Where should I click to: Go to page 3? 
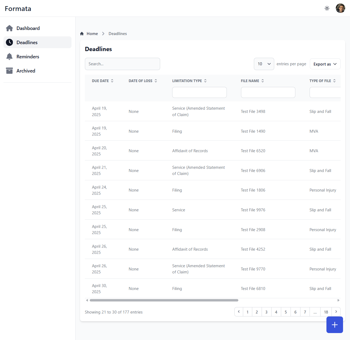pos(266,312)
